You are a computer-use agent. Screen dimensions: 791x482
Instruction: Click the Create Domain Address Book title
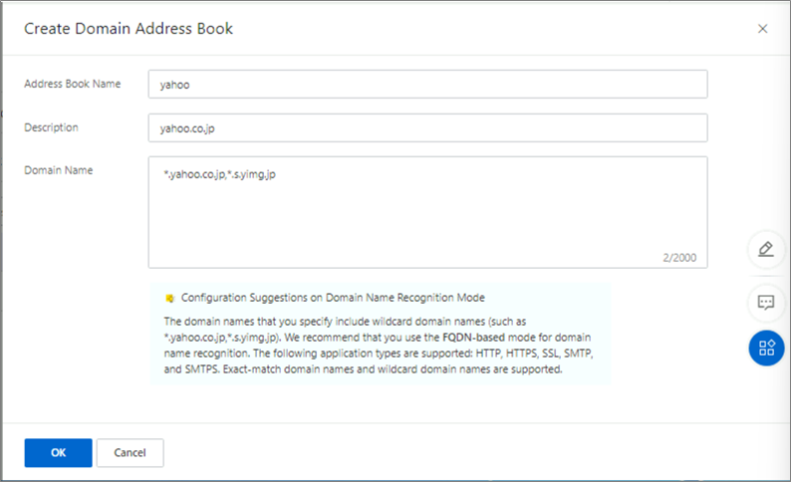(129, 29)
